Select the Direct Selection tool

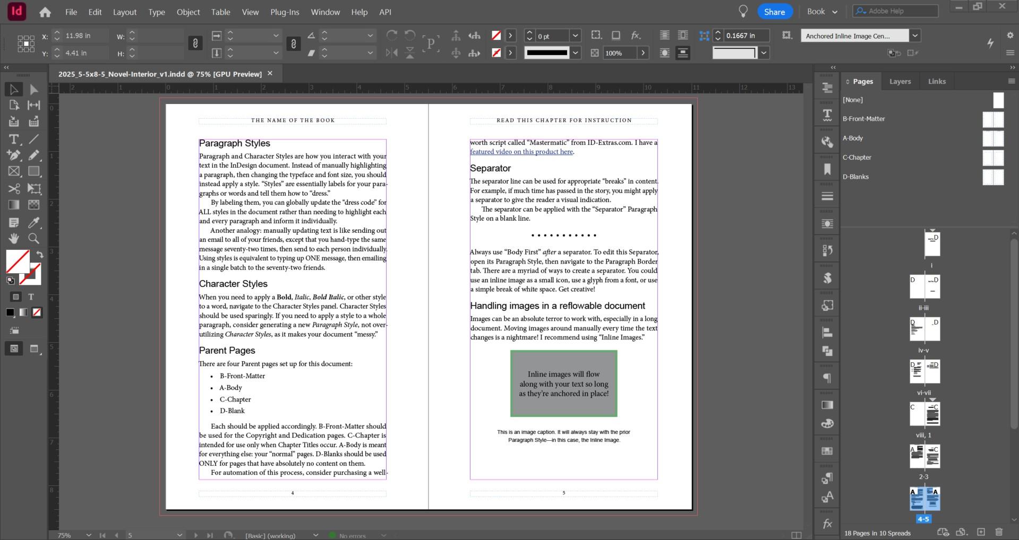[33, 90]
